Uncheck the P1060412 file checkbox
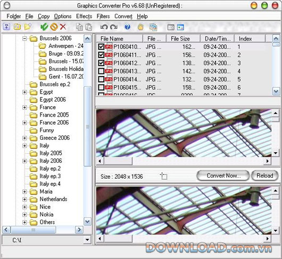 (x=101, y=63)
